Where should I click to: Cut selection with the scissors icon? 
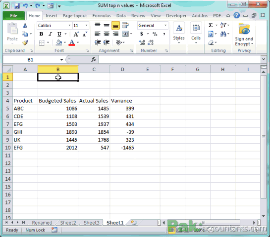point(25,26)
